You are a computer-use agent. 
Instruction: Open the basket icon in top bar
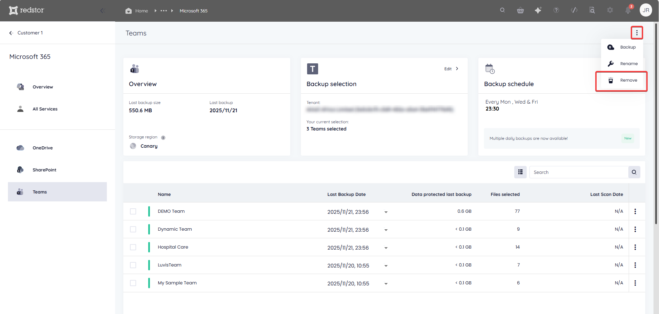520,10
